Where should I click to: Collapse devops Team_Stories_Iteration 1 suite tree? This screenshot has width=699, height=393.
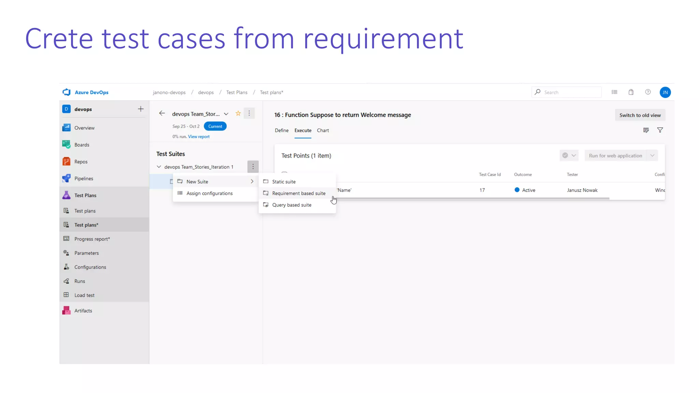click(x=159, y=167)
